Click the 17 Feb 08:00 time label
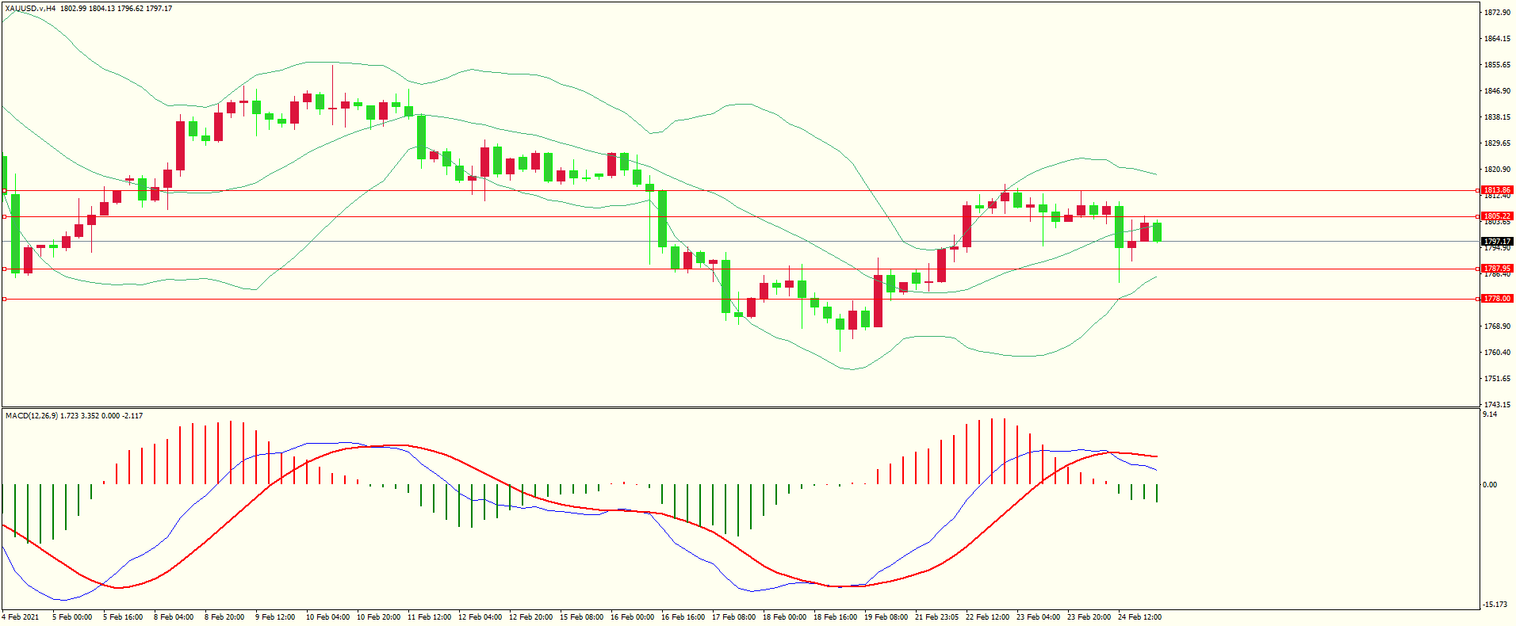 733,617
